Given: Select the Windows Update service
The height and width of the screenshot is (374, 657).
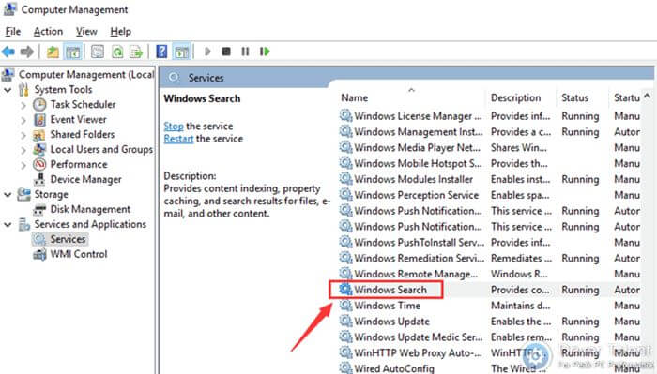Looking at the screenshot, I should [x=489, y=322].
